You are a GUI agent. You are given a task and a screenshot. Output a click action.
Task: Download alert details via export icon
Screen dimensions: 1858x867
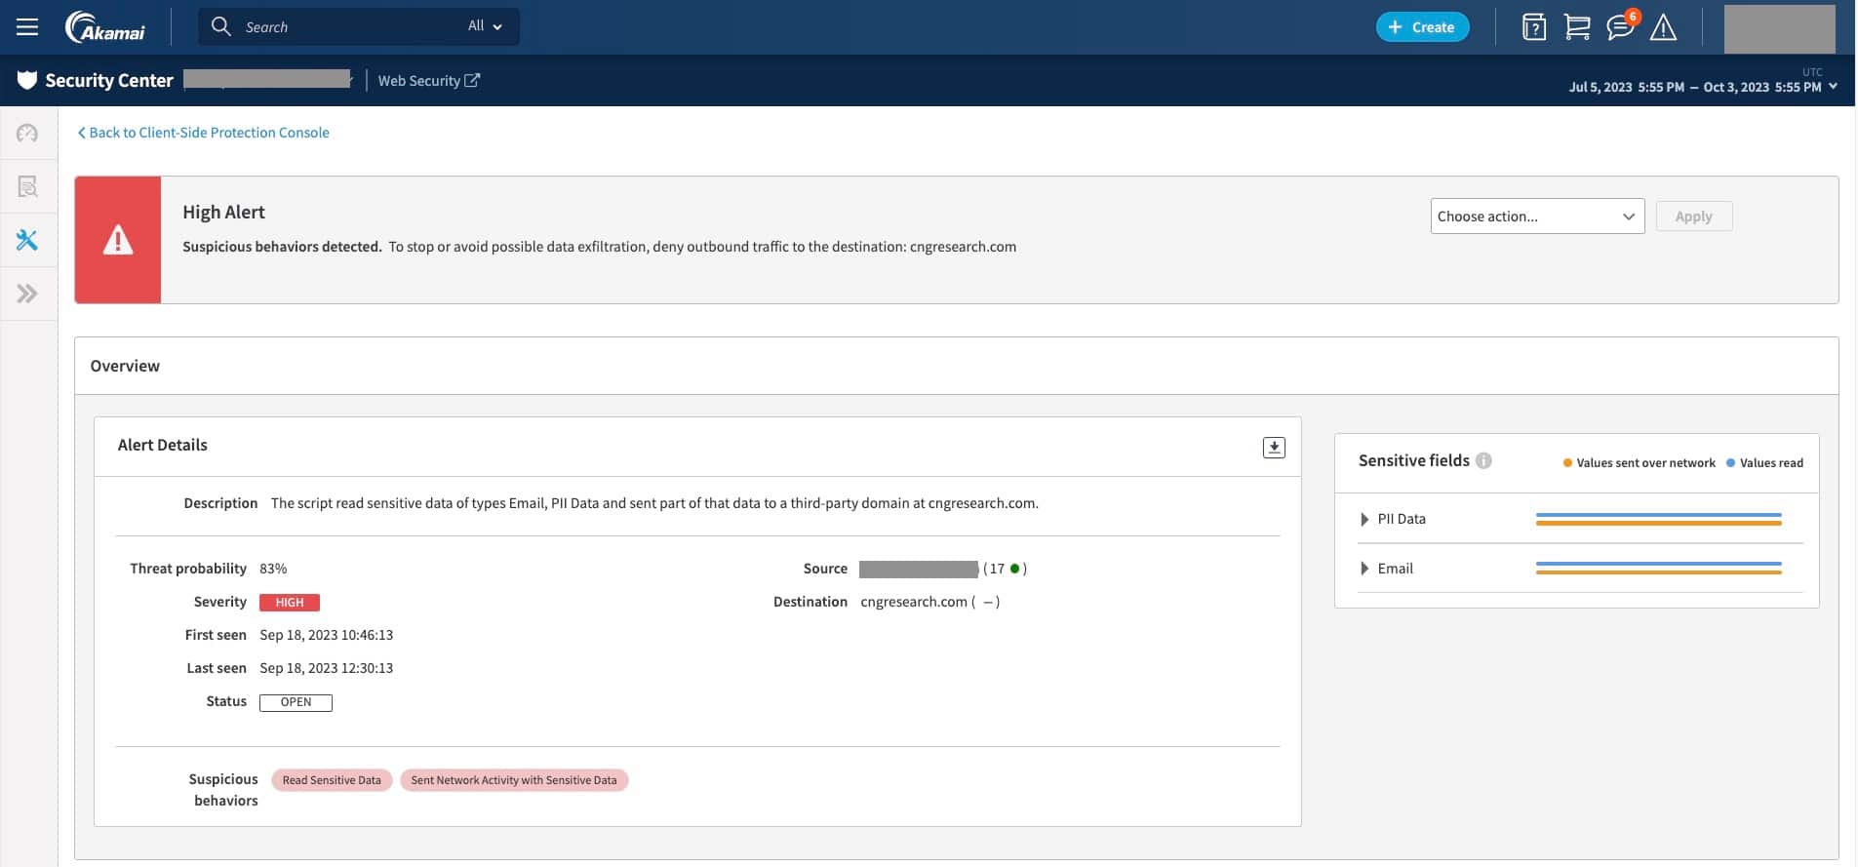[x=1273, y=448]
